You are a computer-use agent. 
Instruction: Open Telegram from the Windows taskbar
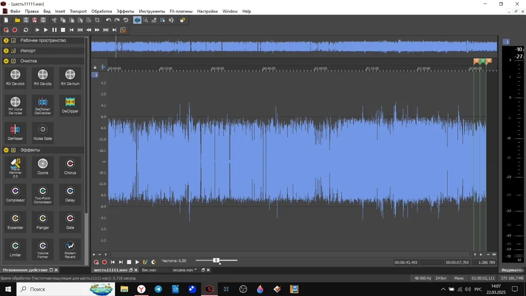158,289
